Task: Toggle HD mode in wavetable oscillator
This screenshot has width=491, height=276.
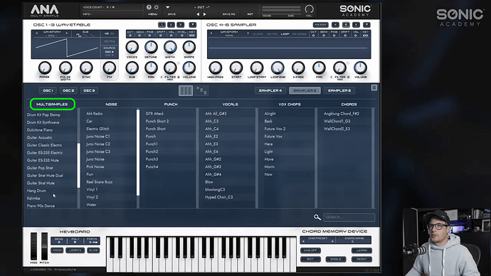Action: click(107, 33)
